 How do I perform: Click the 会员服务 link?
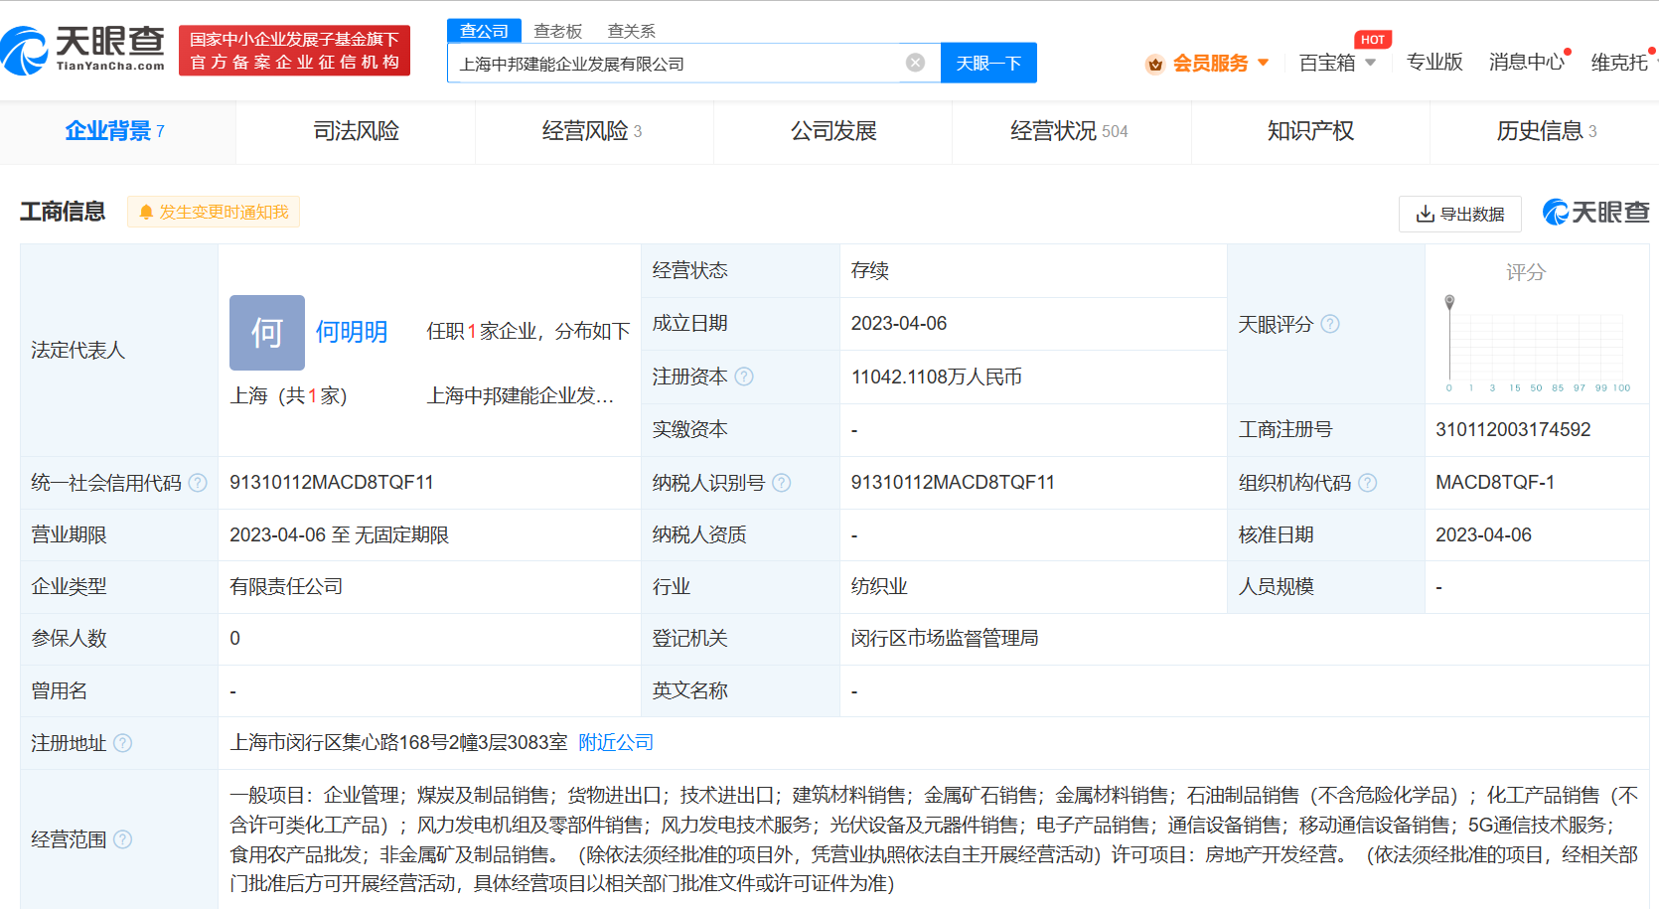point(1210,63)
